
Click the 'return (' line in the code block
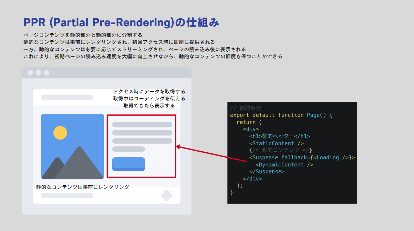click(249, 122)
